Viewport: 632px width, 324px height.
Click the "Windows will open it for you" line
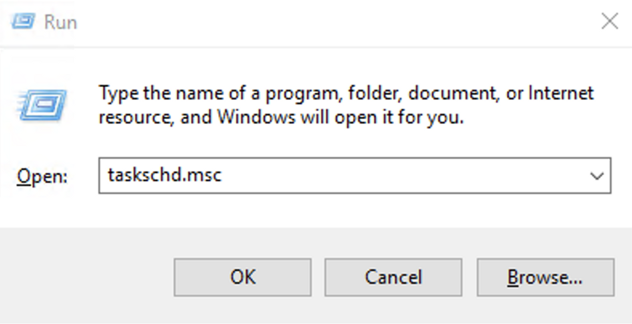(x=340, y=118)
